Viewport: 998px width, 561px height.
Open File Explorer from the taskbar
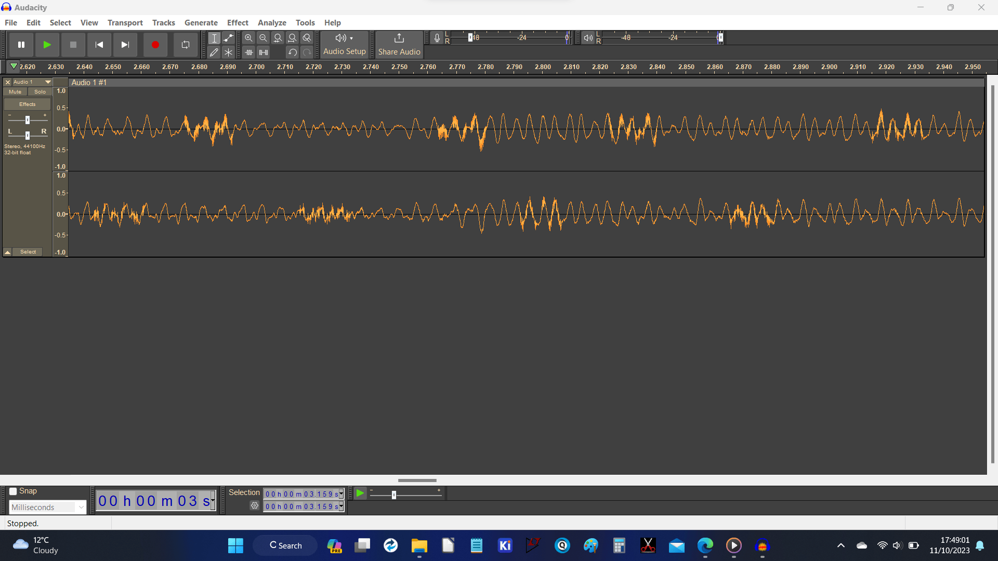click(419, 545)
